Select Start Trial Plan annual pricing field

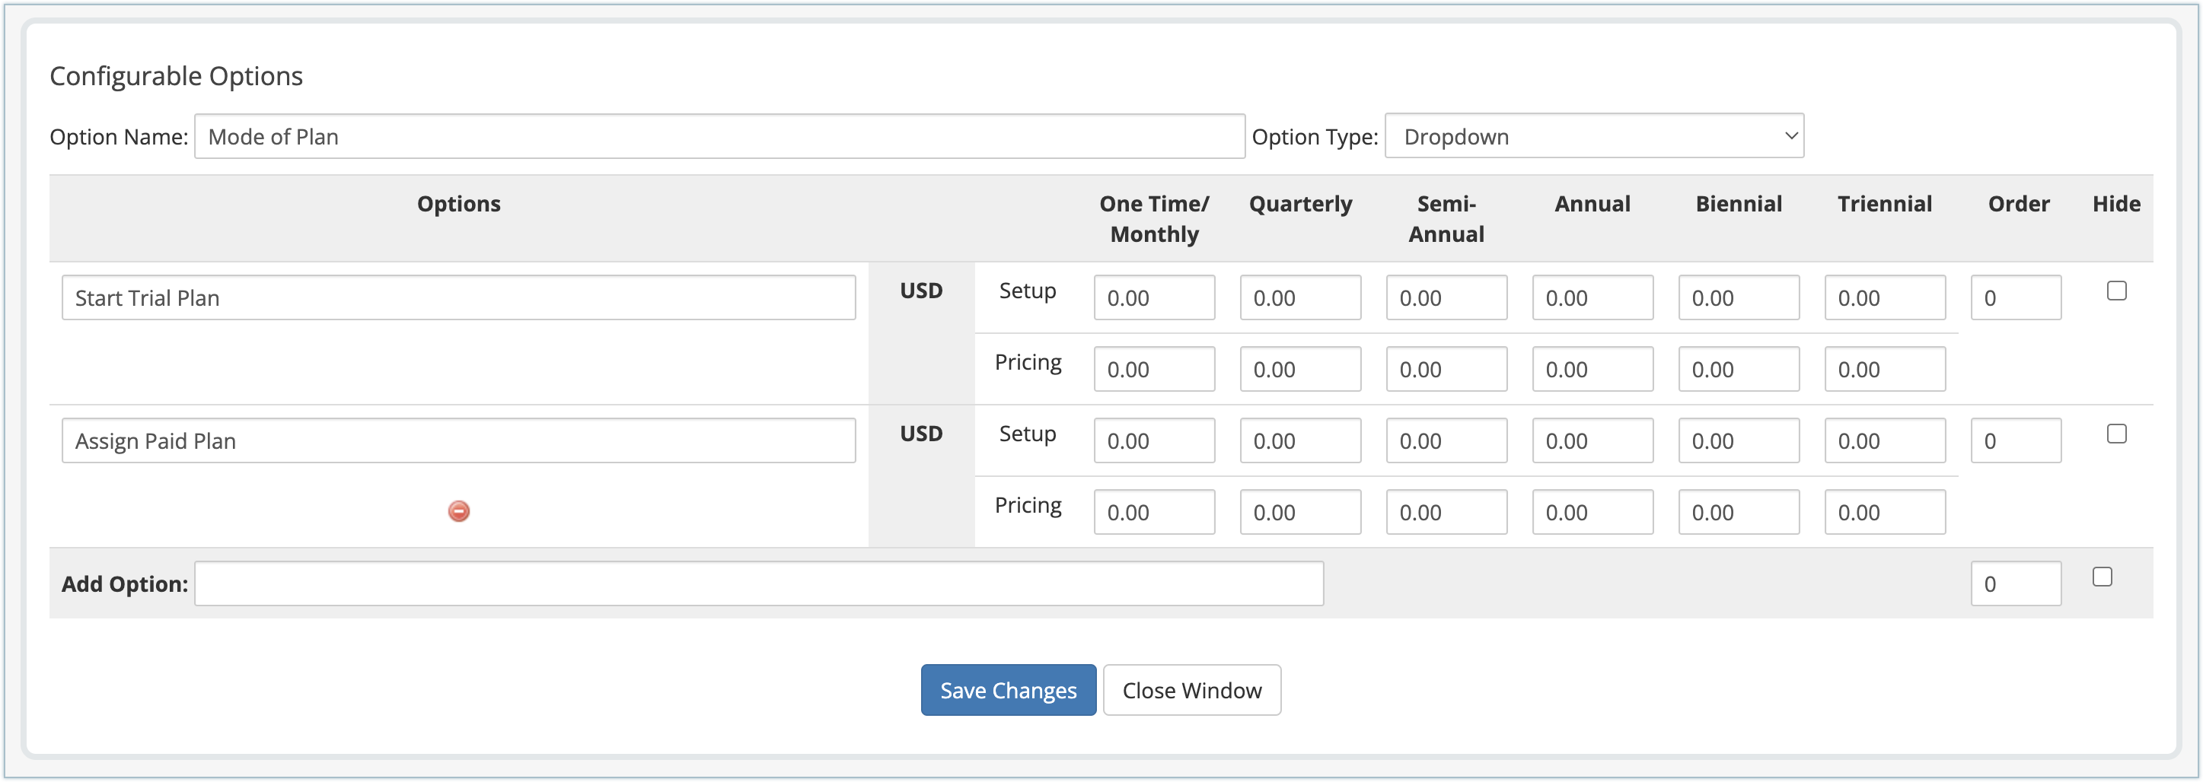(x=1592, y=369)
